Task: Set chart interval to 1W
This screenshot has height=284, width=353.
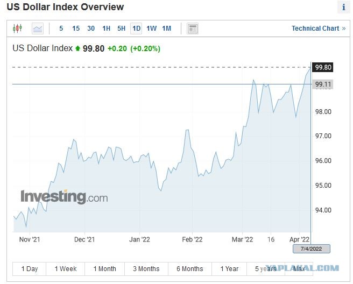Action: coord(152,29)
